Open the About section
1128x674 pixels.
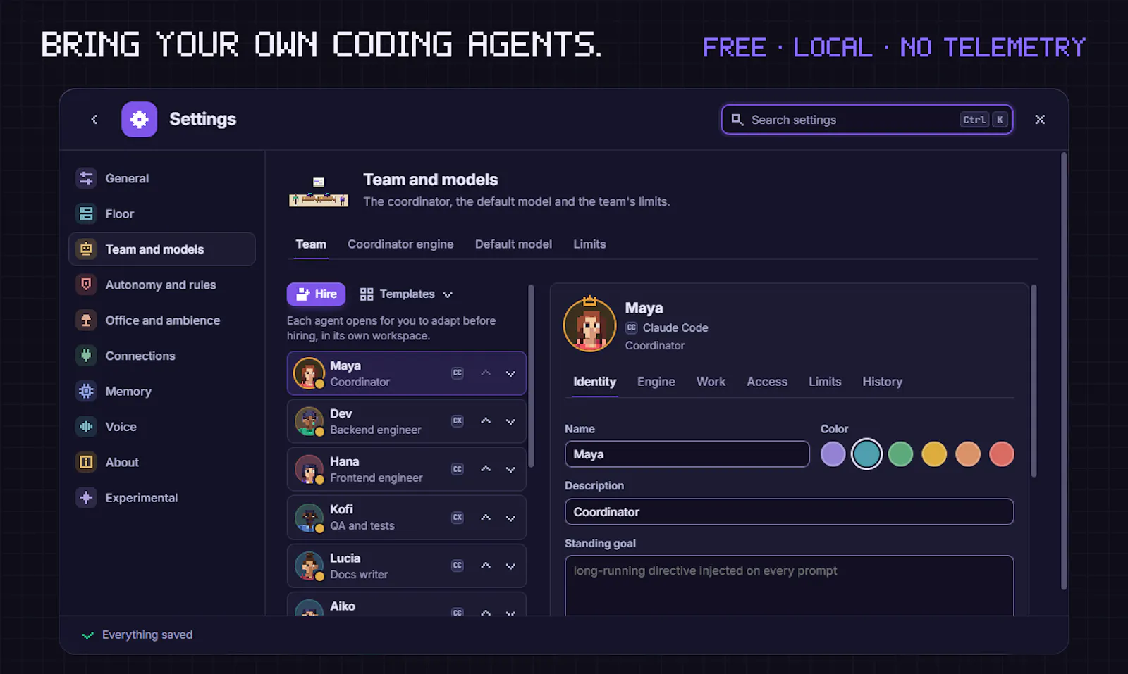[162, 462]
